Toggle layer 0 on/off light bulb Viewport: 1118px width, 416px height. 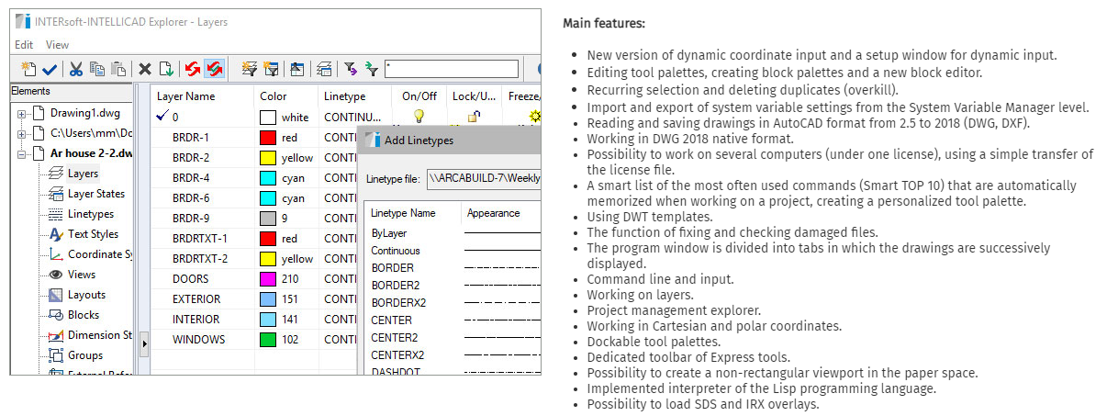click(419, 117)
